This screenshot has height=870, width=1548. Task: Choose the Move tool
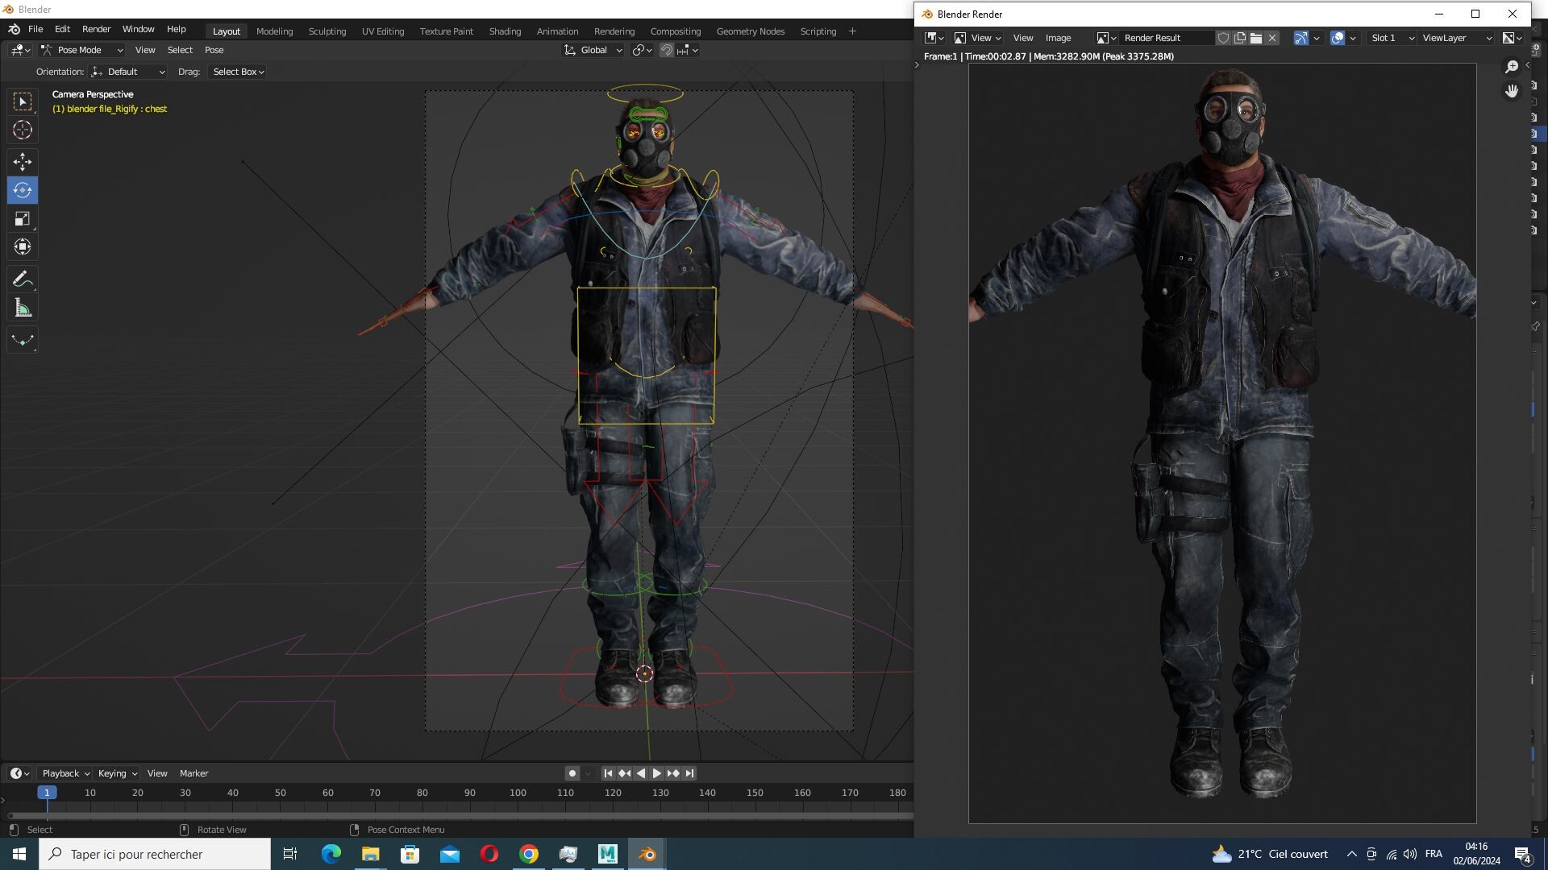[23, 162]
